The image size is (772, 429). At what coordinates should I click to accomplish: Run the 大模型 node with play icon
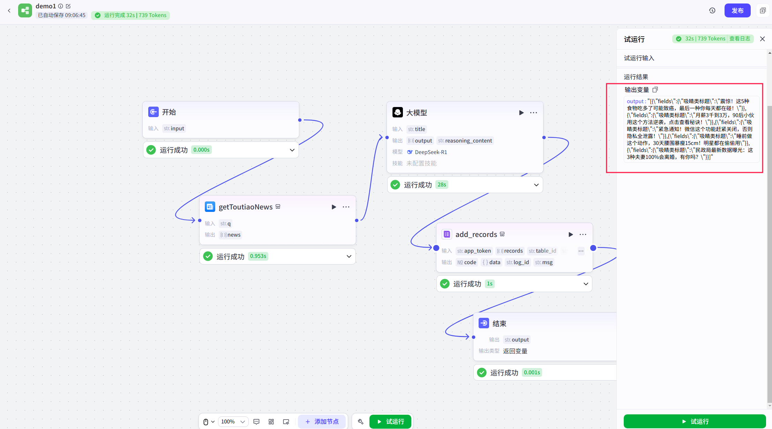(521, 113)
